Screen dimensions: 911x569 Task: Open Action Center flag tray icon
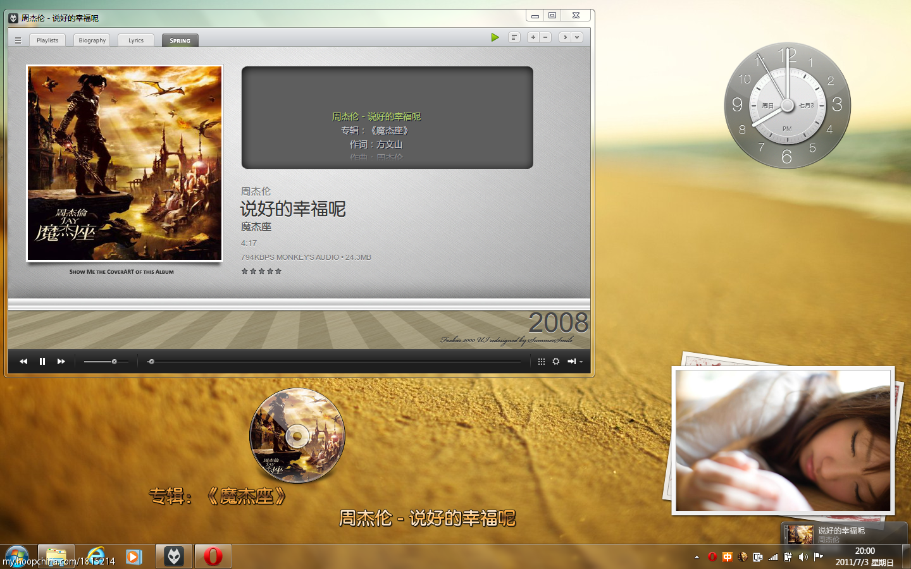(819, 557)
